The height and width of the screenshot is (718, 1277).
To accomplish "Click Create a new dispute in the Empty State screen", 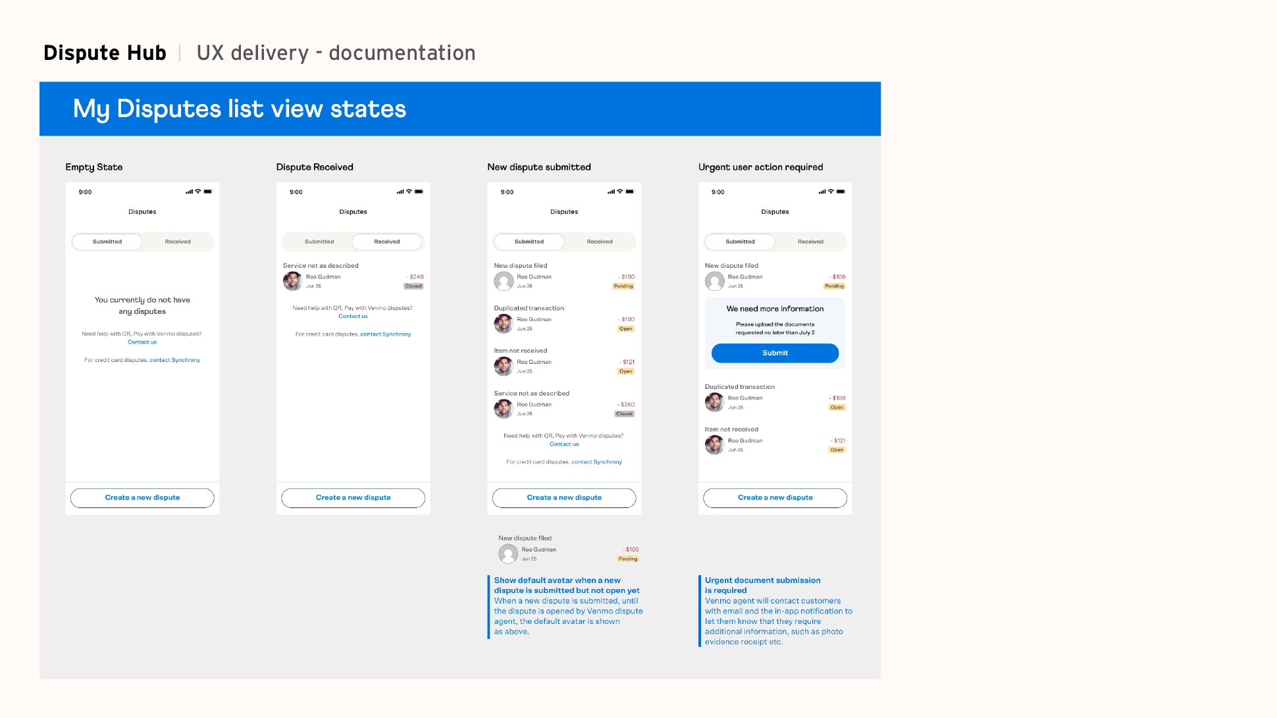I will 142,498.
